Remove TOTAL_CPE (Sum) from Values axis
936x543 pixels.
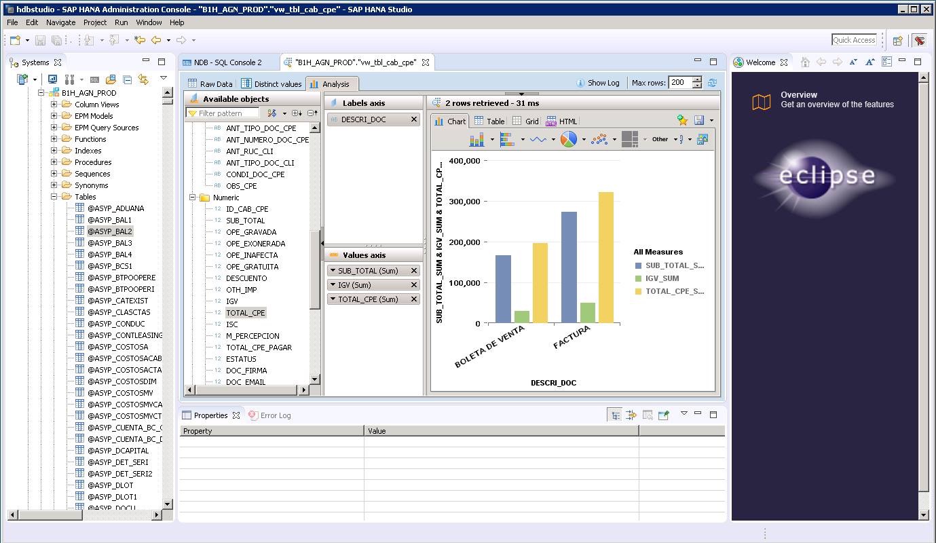click(x=414, y=299)
